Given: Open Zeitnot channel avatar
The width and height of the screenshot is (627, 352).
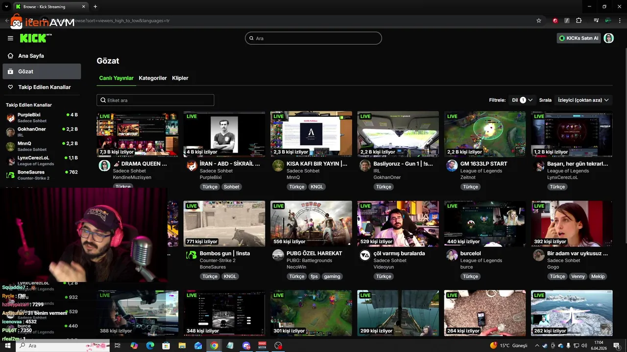Looking at the screenshot, I should 452,165.
